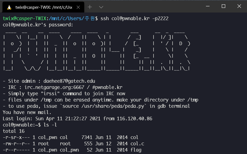Click the col@pwnable:~$ prompt
Image resolution: width=247 pixels, height=154 pixels.
(x=22, y=125)
